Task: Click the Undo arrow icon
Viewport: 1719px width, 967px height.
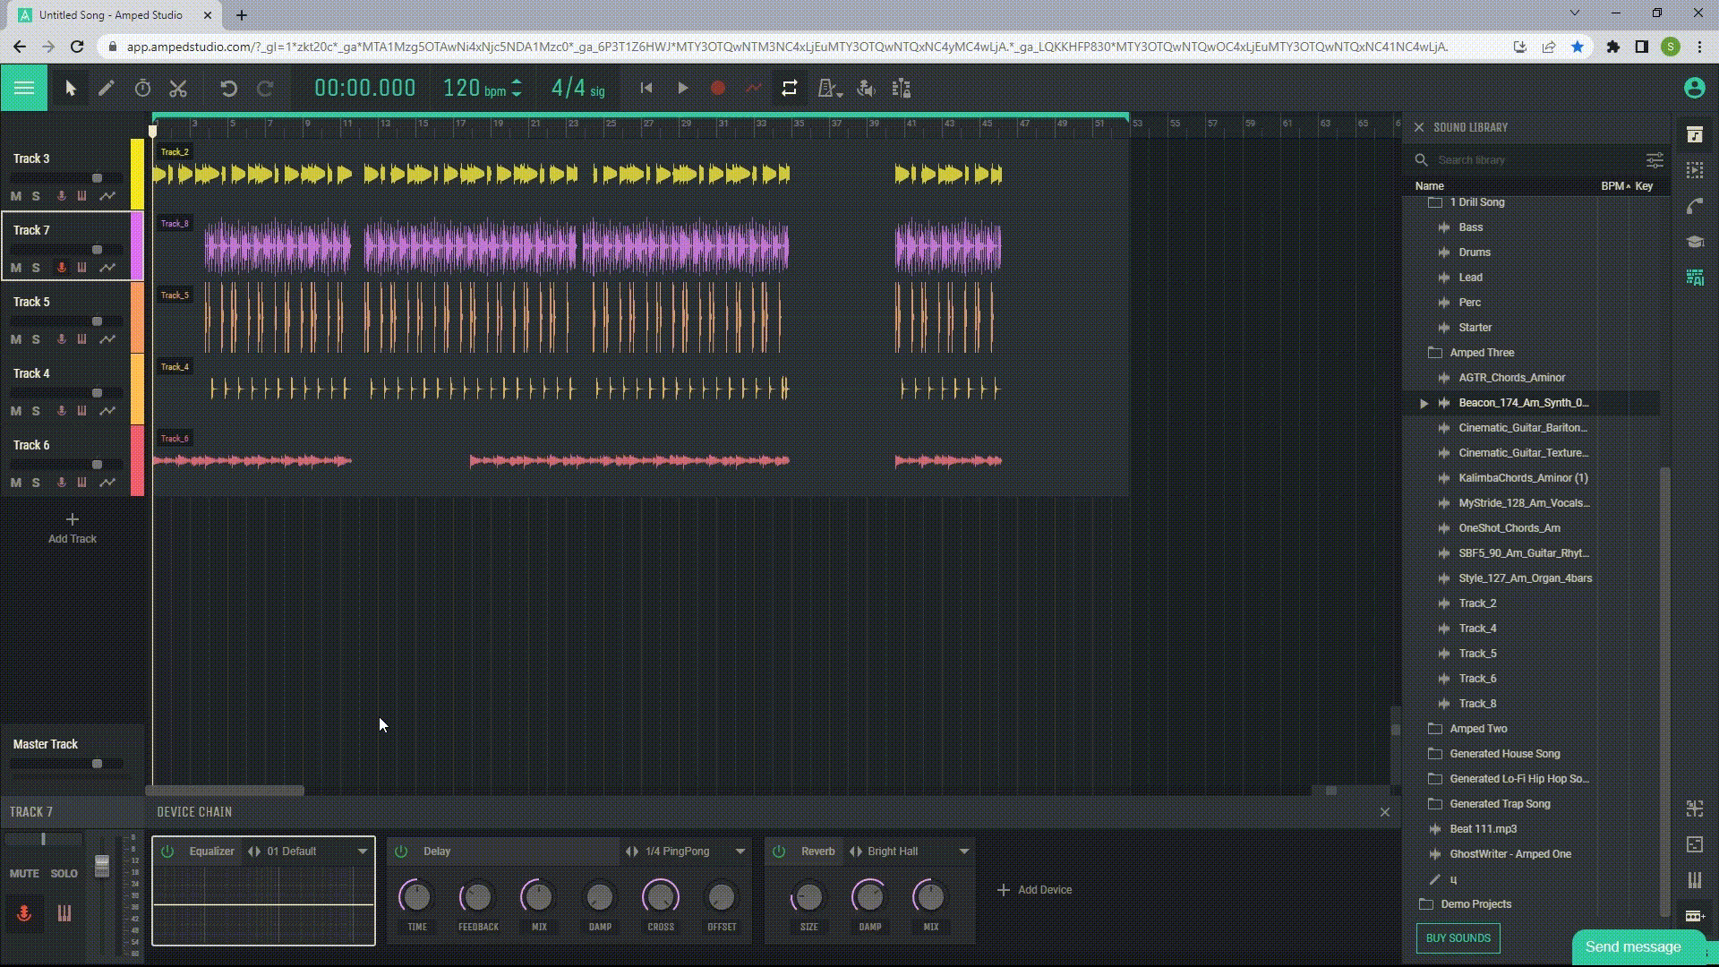Action: coord(230,88)
